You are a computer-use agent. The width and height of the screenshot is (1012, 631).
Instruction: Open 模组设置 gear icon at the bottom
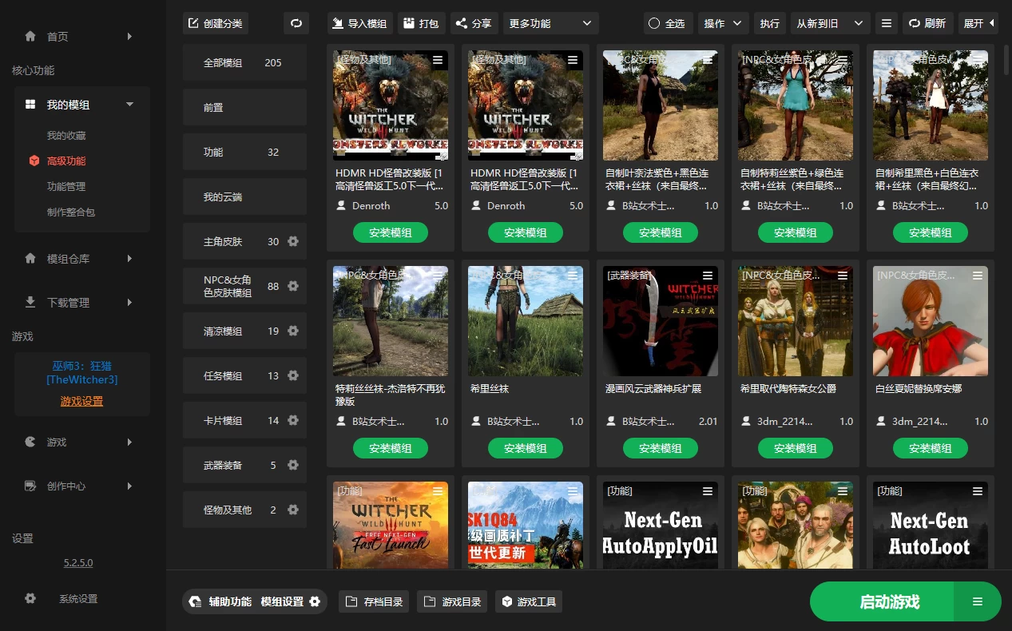[x=315, y=601]
